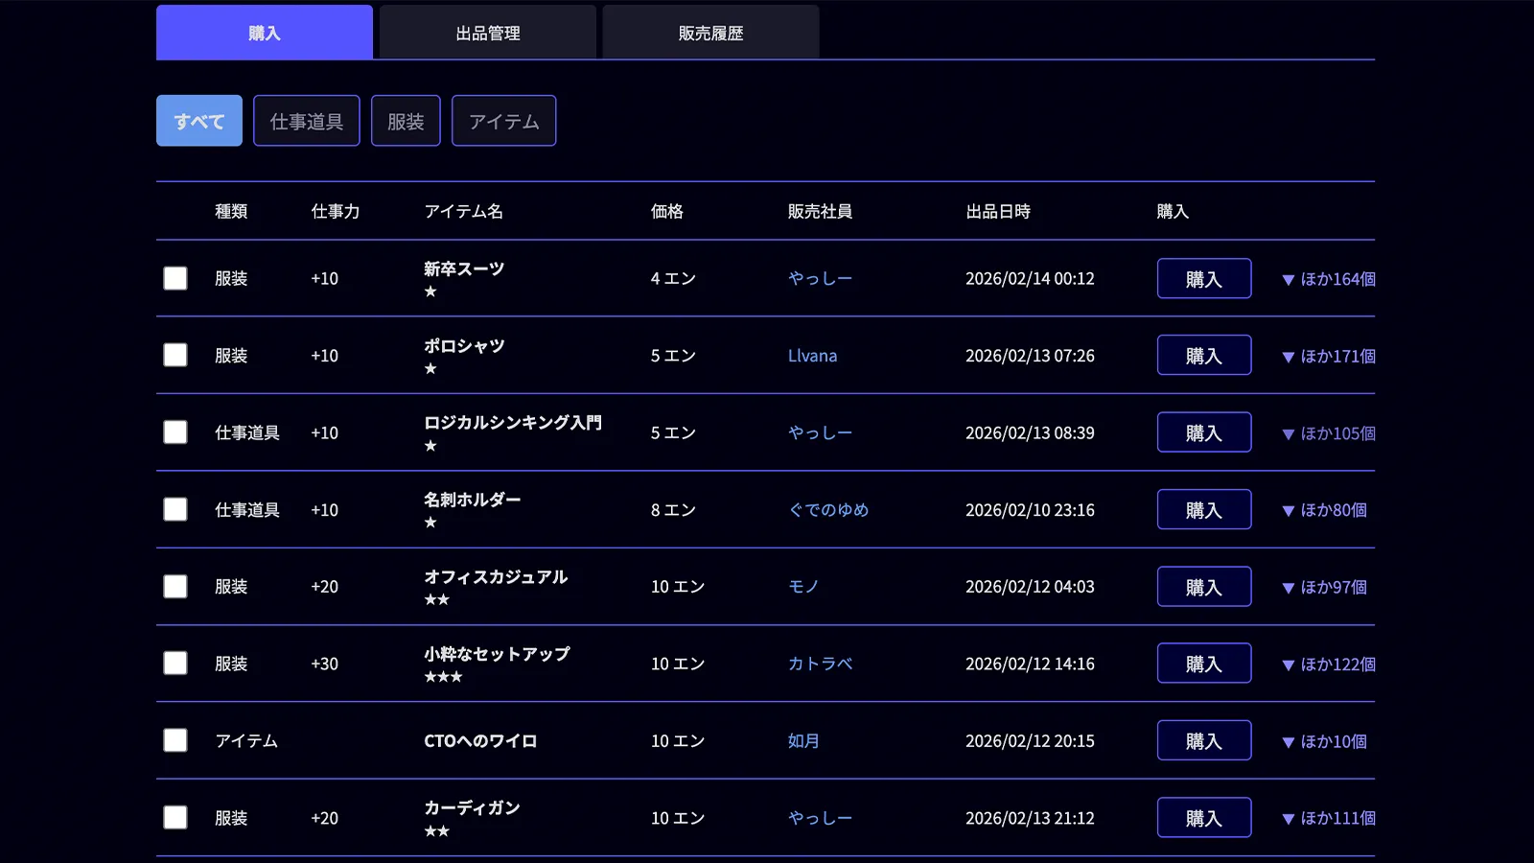Expand ほか164個 for 新卒スーツ
This screenshot has width=1534, height=863.
(x=1327, y=278)
